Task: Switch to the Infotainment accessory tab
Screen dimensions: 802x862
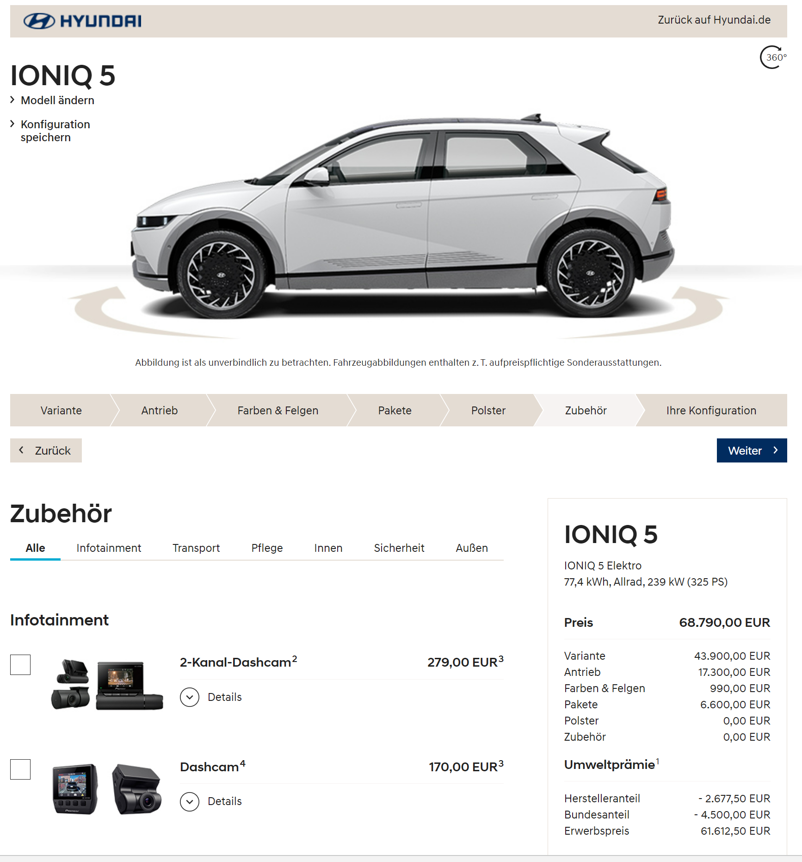Action: coord(109,548)
